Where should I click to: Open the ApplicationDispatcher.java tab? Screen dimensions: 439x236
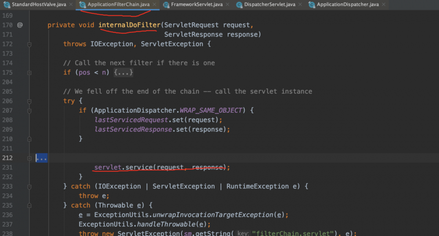pos(348,4)
